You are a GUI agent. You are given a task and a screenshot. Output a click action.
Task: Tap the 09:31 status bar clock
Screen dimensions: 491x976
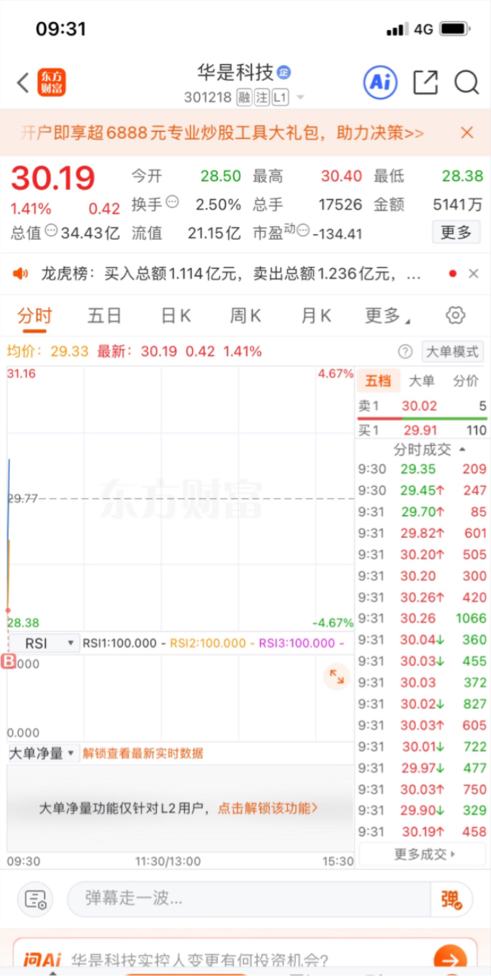(x=61, y=29)
